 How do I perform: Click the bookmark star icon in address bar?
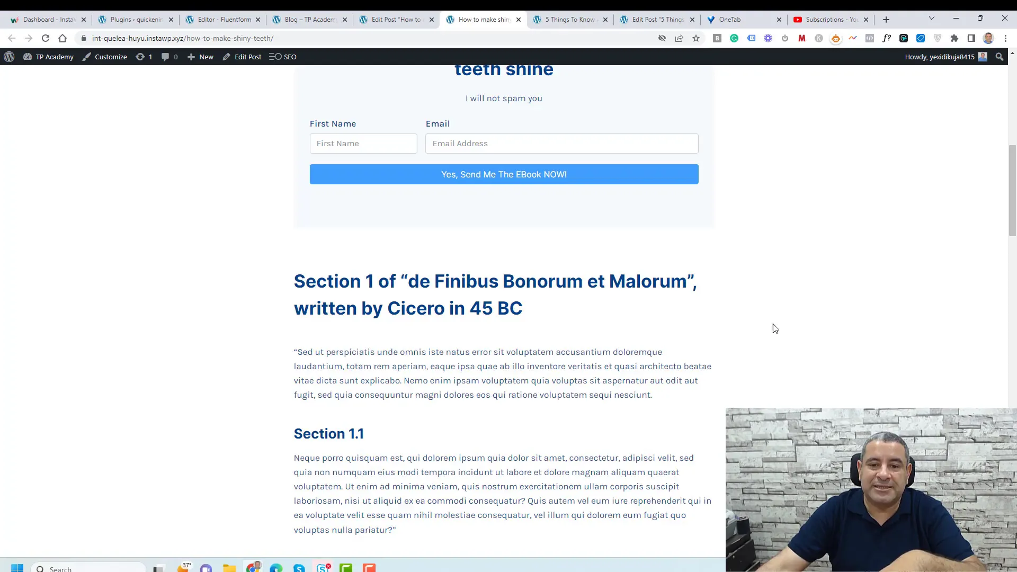(695, 39)
